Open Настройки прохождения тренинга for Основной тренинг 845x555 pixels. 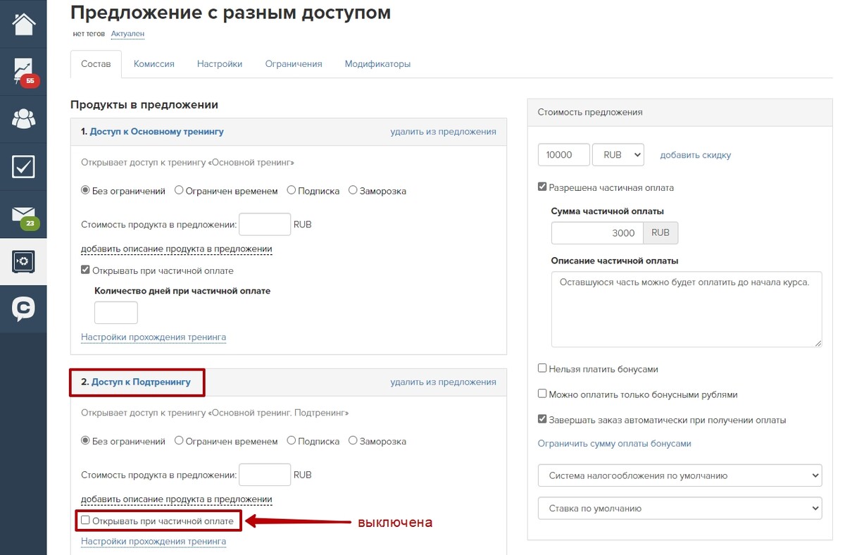tap(154, 337)
